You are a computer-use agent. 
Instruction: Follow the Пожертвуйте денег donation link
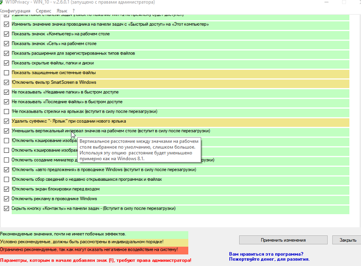pyautogui.click(x=269, y=259)
